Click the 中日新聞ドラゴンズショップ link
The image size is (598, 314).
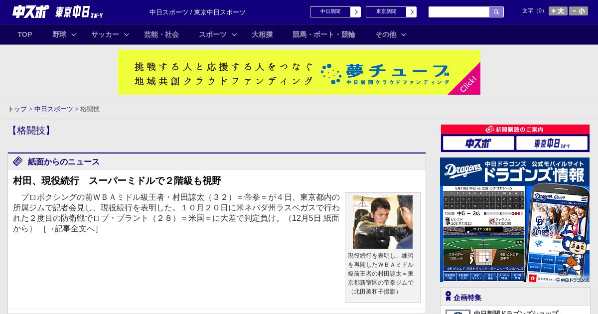click(516, 312)
